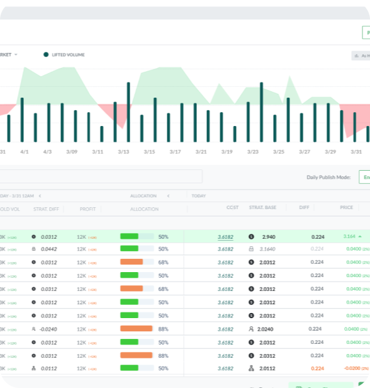Adjust the allocation bar in the 0.0442 row

pos(137,248)
